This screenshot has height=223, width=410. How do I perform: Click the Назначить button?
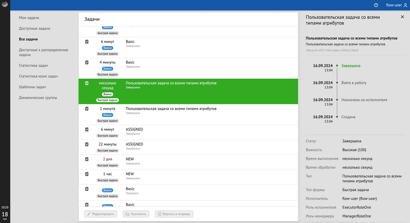136,214
